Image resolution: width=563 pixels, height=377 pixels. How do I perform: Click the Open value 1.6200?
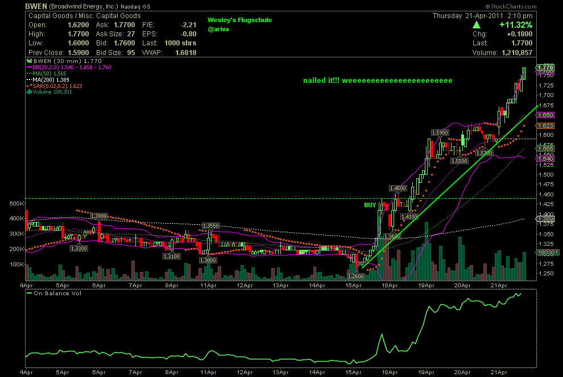coord(78,25)
